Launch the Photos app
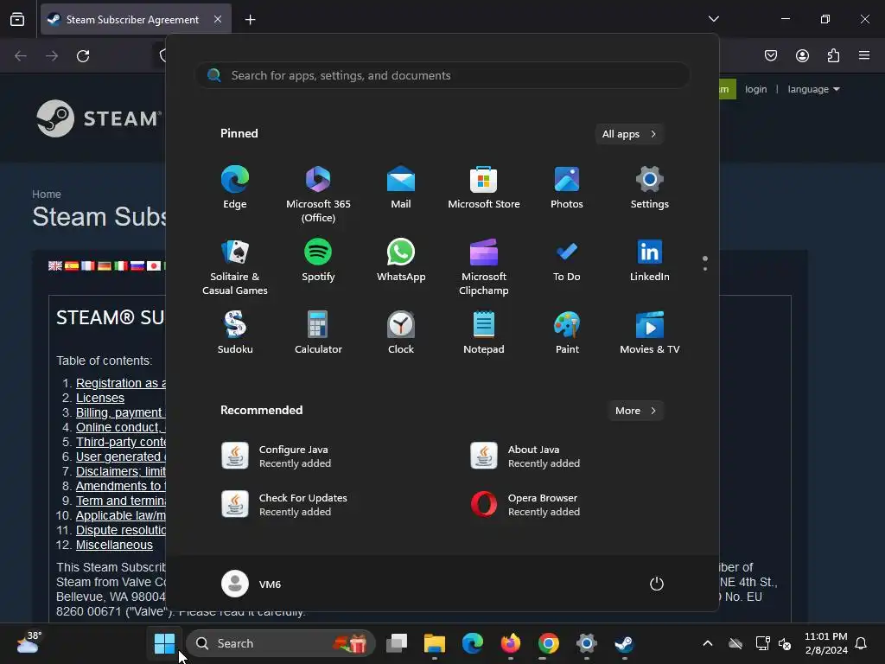Viewport: 885px width, 664px height. tap(567, 188)
